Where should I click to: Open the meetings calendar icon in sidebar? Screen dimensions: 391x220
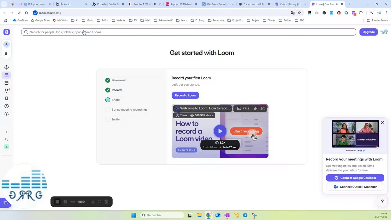(6, 83)
